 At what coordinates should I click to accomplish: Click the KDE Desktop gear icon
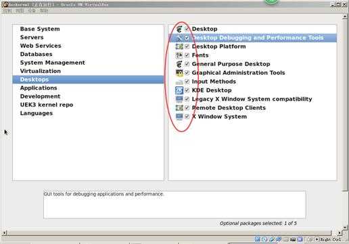(179, 90)
